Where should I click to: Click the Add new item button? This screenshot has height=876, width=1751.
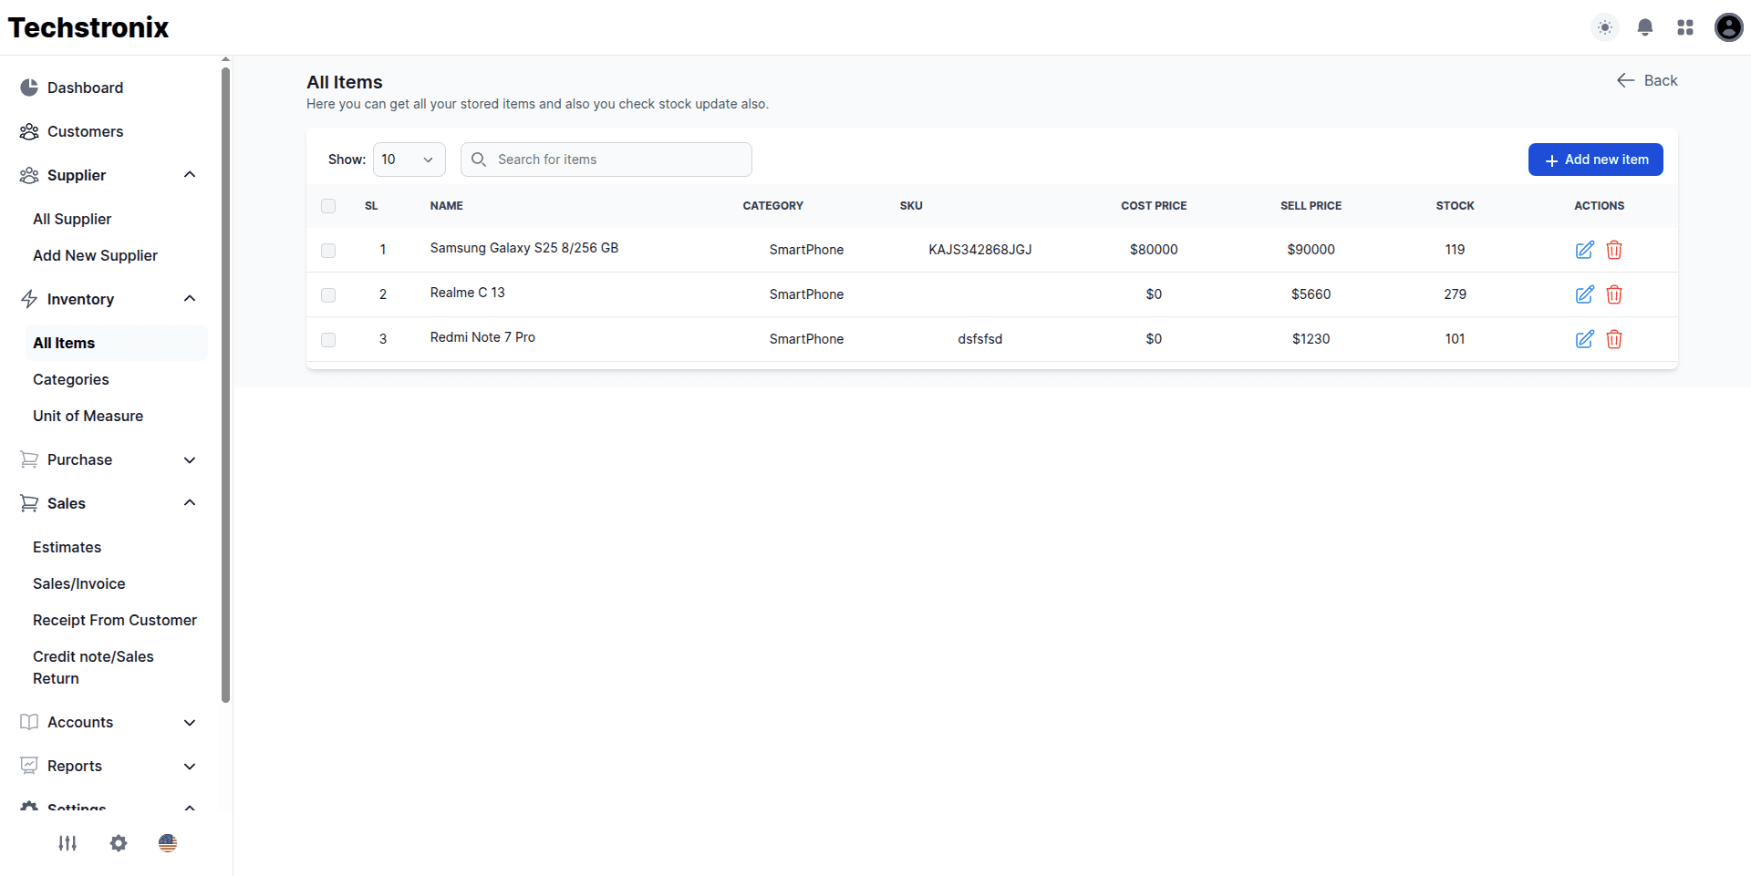pos(1595,159)
